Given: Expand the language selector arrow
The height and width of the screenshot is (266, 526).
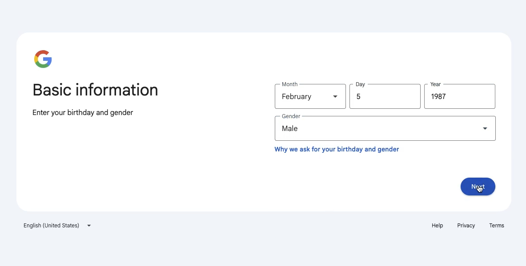Looking at the screenshot, I should pyautogui.click(x=89, y=226).
